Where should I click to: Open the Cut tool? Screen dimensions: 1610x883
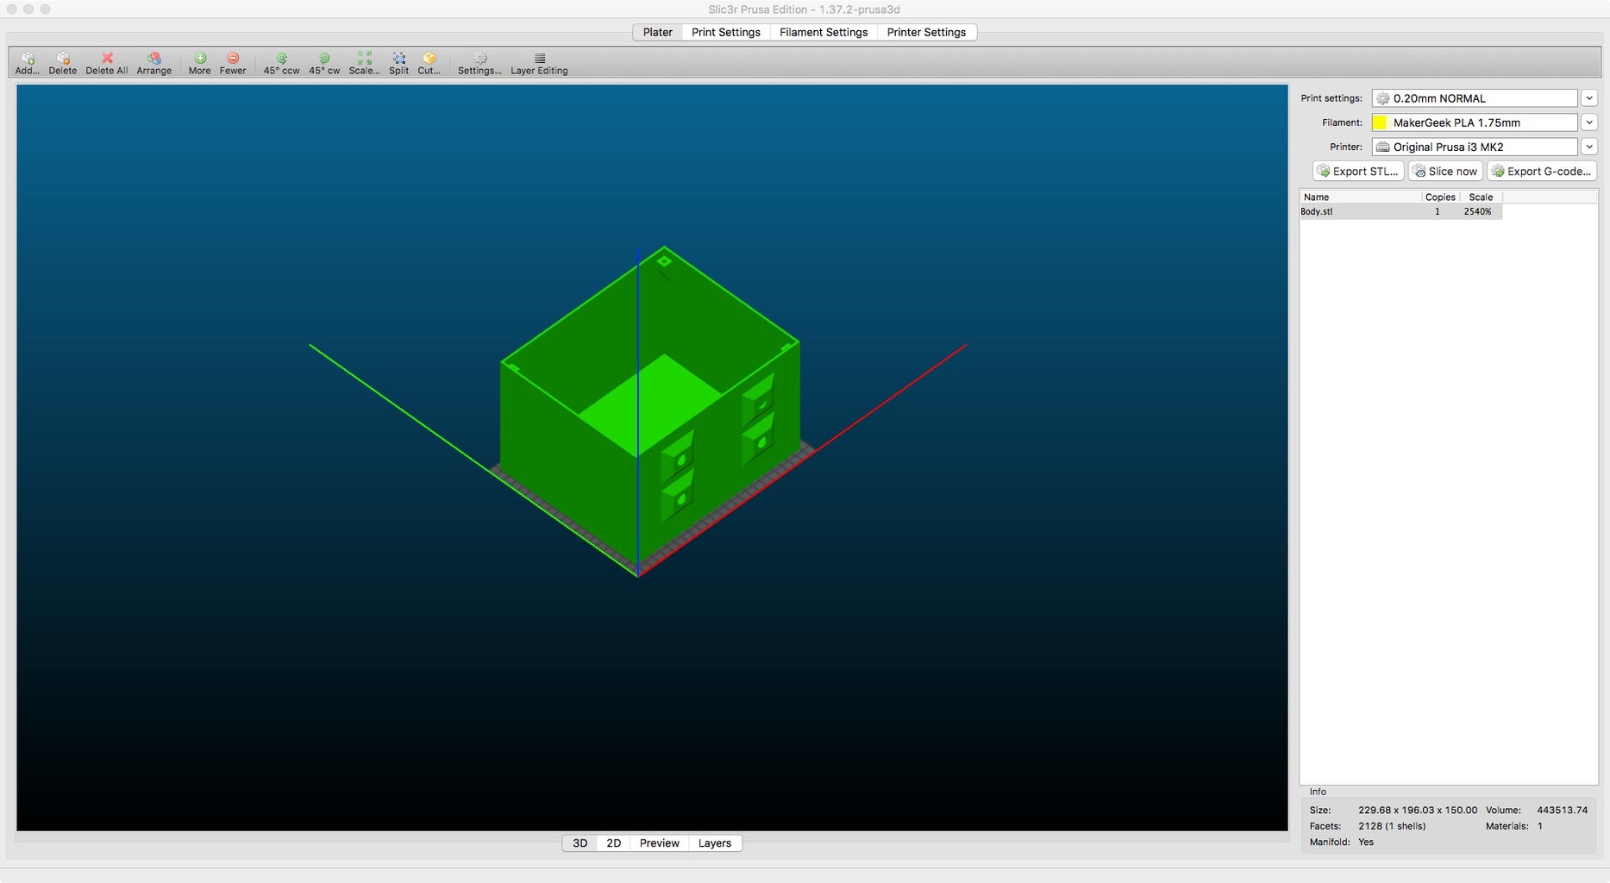[x=429, y=63]
